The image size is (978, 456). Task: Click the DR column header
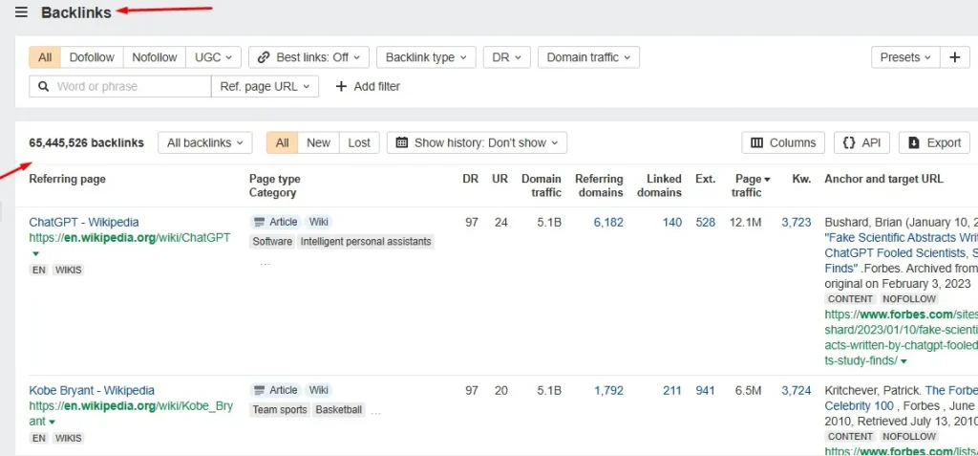[470, 179]
